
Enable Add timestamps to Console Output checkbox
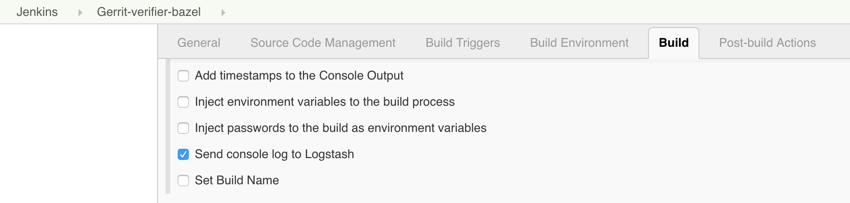183,76
